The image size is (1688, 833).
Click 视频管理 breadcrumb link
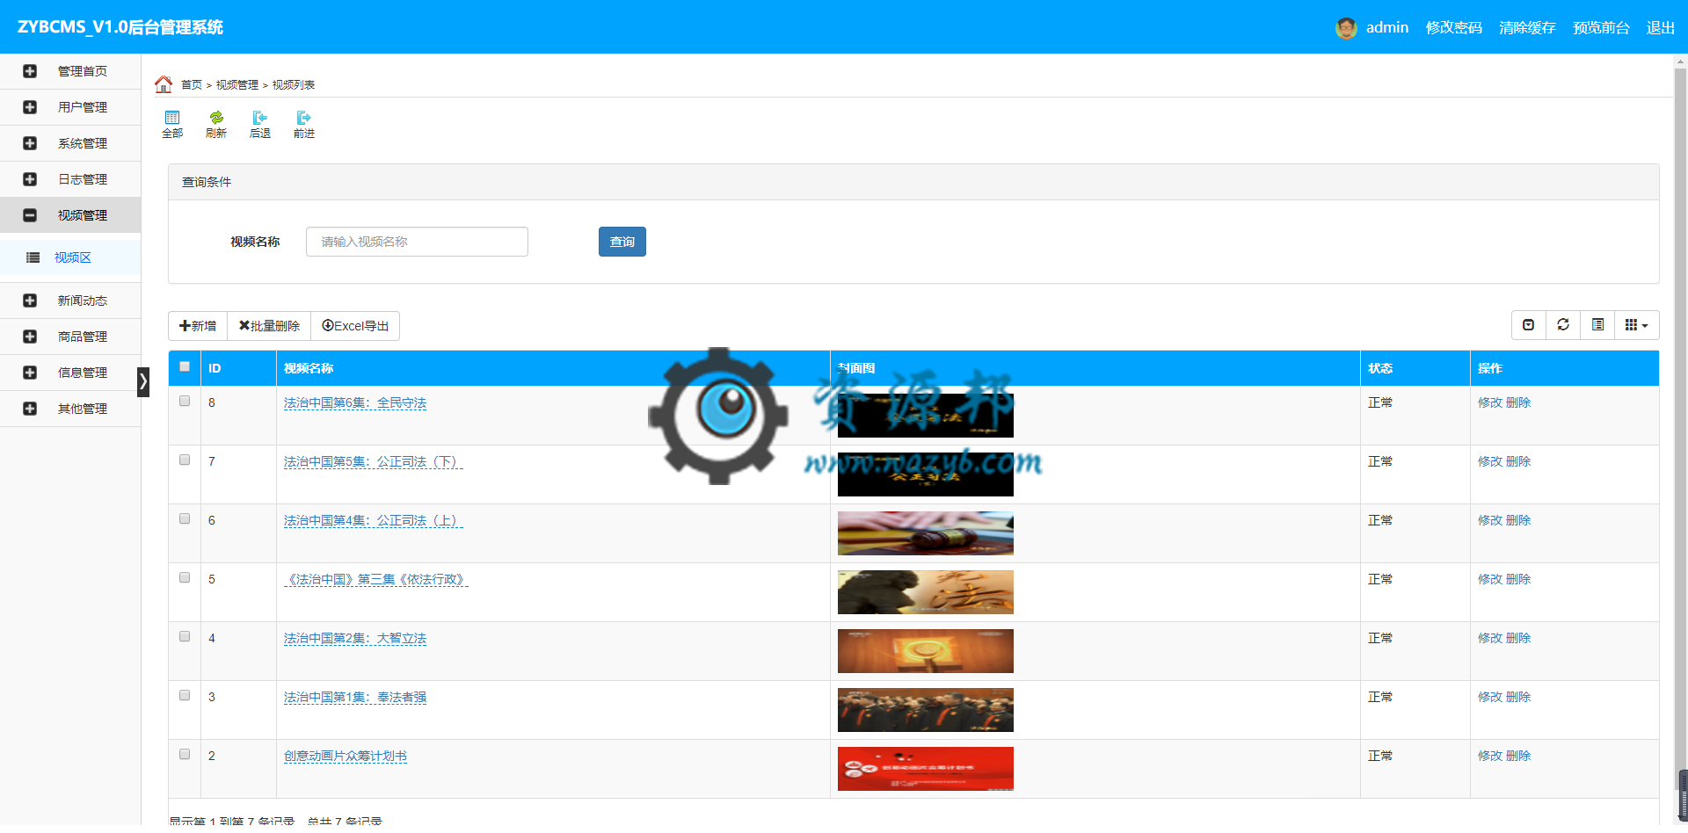click(x=237, y=85)
